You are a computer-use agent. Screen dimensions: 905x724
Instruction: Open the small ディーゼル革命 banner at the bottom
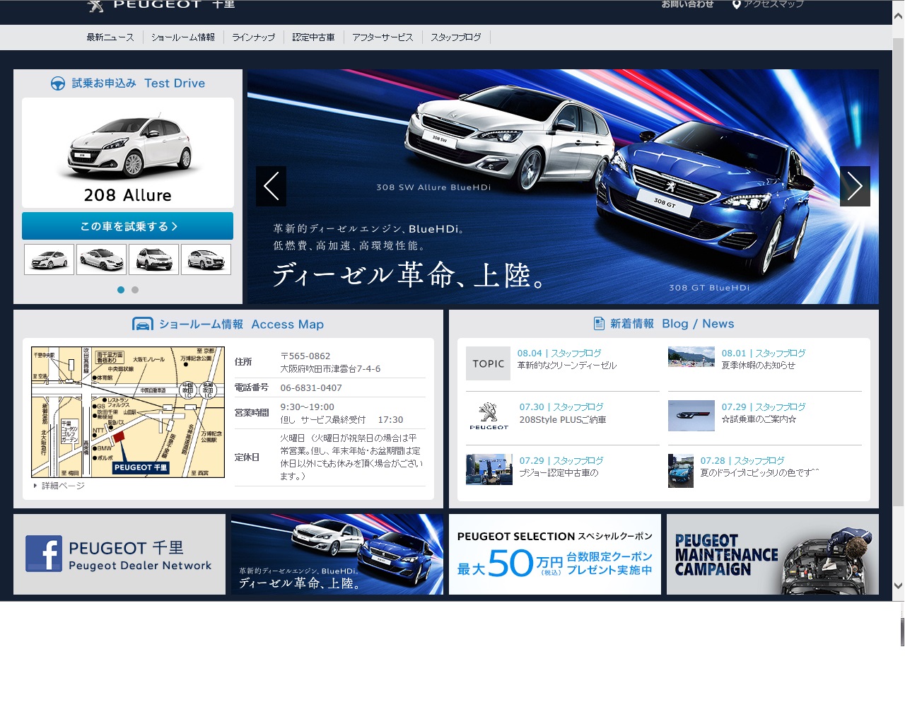337,554
